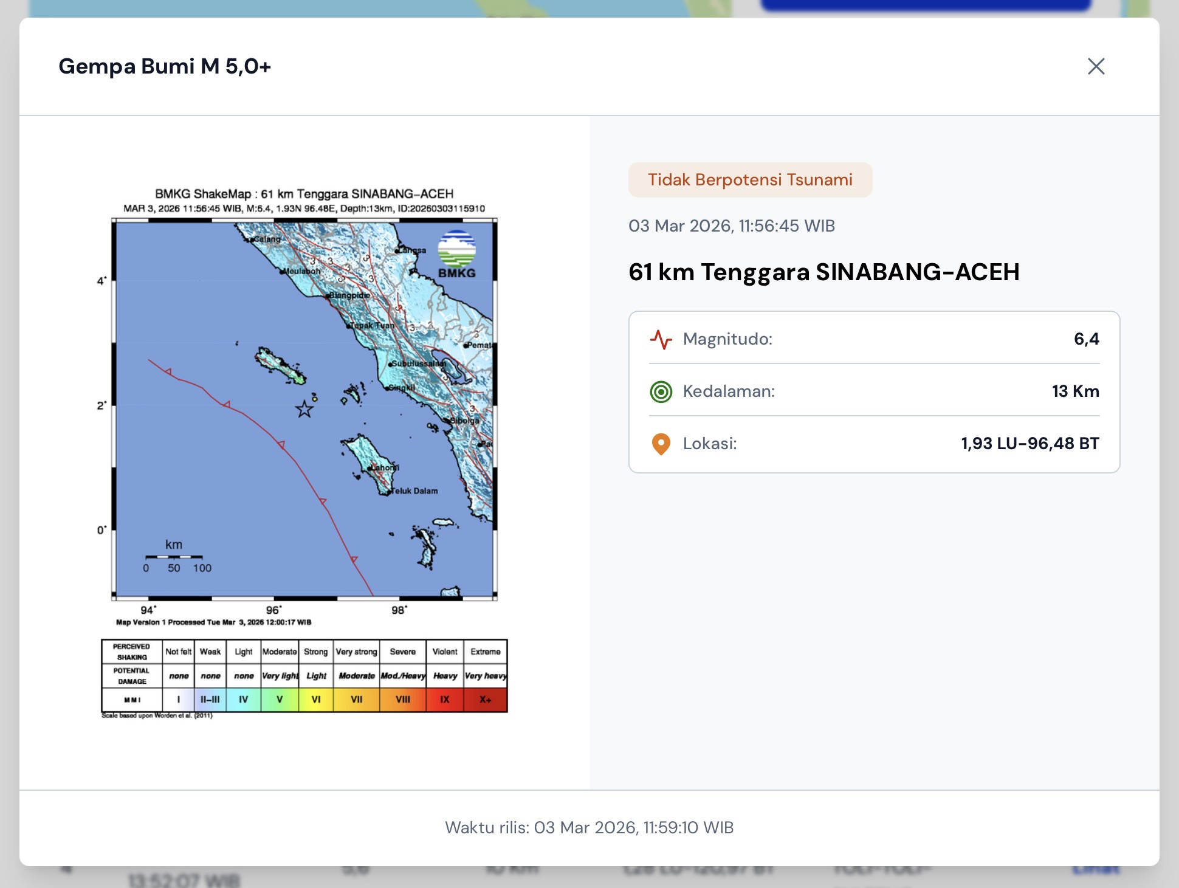Click the star epicenter marker on the map

click(x=305, y=410)
